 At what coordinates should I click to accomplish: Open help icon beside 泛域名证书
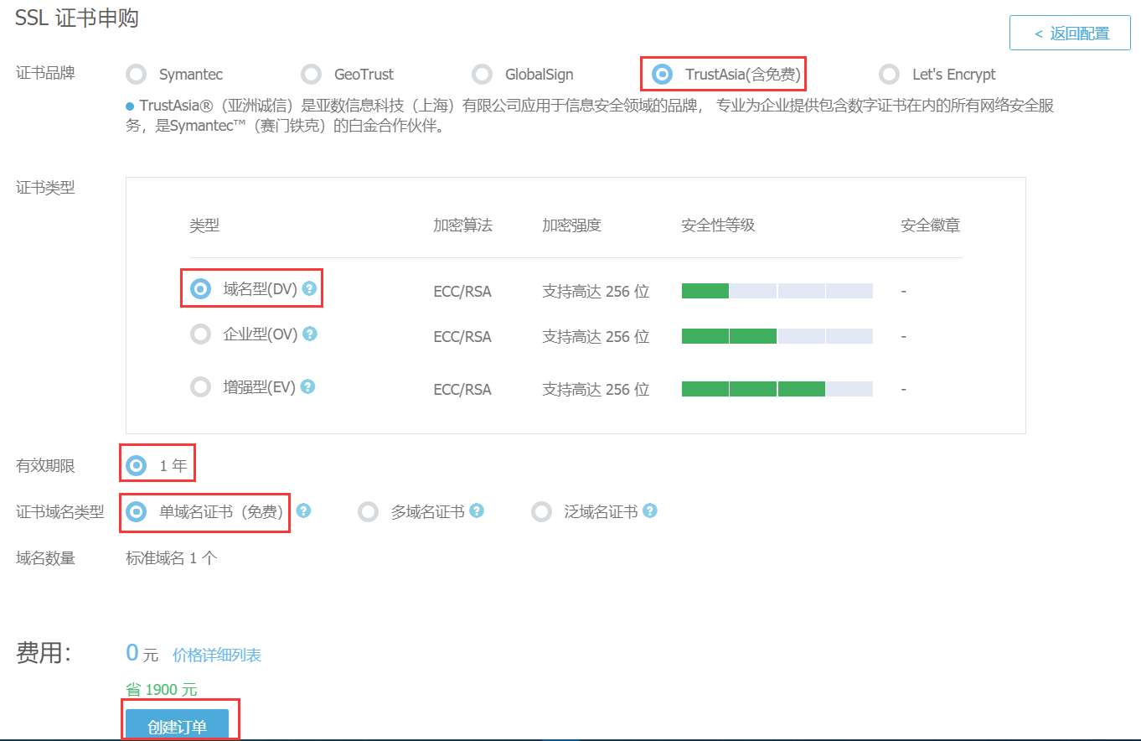tap(649, 510)
